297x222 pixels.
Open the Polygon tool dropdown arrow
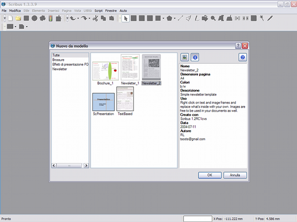(175, 19)
